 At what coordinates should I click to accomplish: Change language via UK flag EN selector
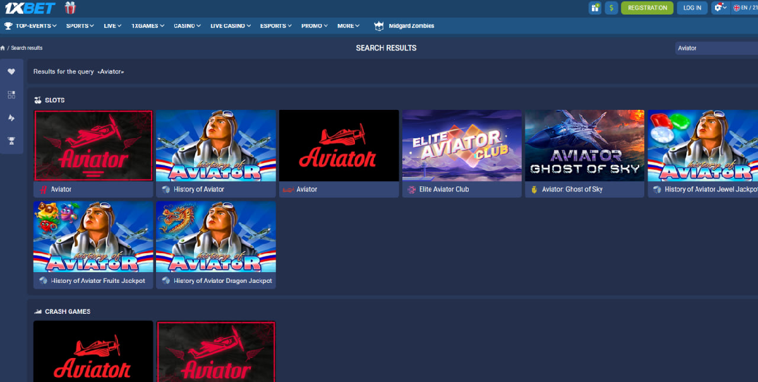point(744,8)
